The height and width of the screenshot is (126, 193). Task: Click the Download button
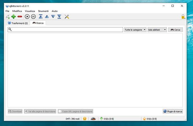coord(15,111)
